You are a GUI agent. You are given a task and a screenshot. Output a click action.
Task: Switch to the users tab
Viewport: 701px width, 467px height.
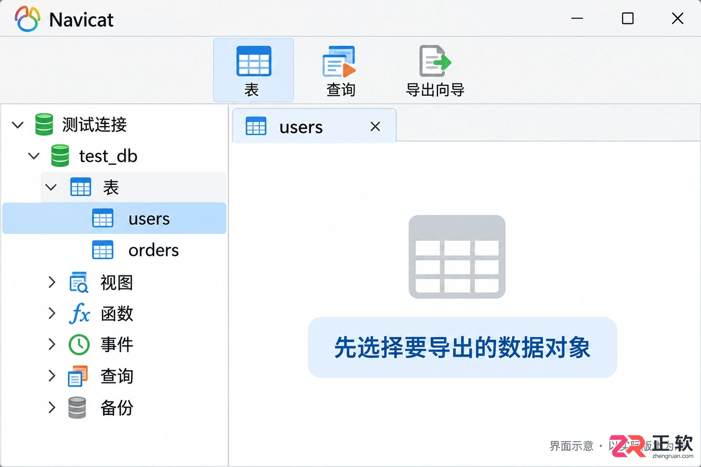[x=314, y=126]
